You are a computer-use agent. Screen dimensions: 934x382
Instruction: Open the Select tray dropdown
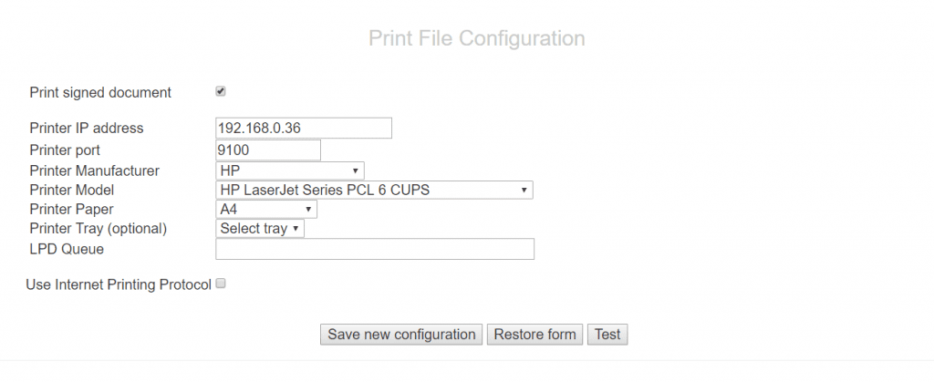tap(259, 229)
